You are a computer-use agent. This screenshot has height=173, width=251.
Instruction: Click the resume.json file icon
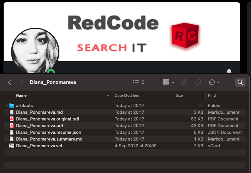(11, 132)
